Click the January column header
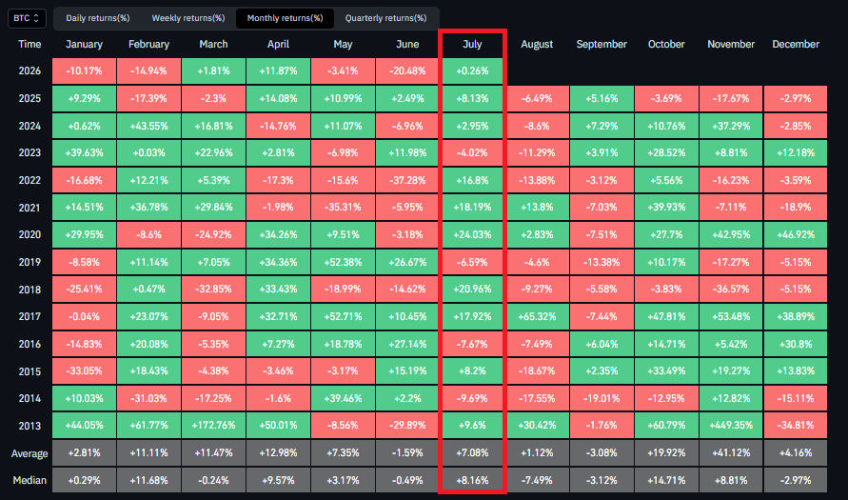The width and height of the screenshot is (848, 500). coord(84,45)
